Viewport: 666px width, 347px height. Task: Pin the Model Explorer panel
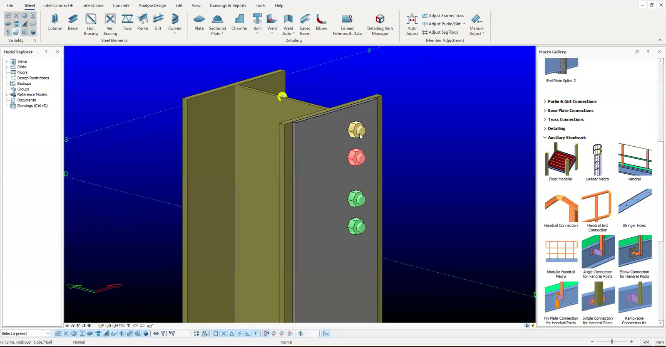[x=46, y=52]
